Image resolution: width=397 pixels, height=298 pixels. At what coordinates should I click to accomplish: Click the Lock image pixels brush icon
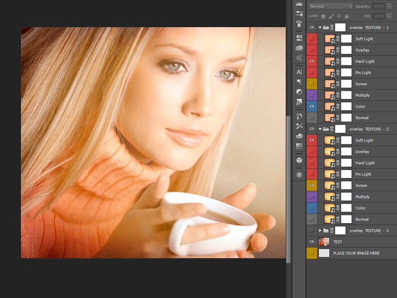pyautogui.click(x=331, y=16)
